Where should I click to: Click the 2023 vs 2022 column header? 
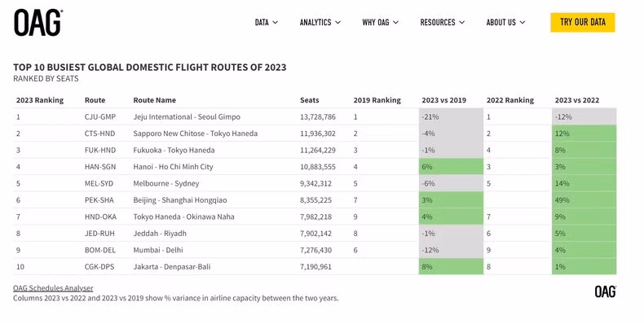click(577, 100)
